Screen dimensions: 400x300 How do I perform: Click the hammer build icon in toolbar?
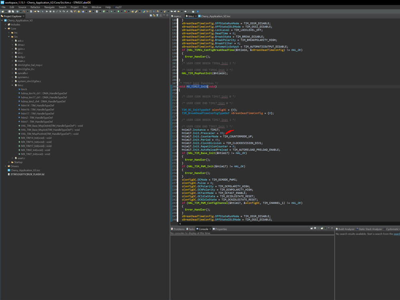click(x=24, y=12)
